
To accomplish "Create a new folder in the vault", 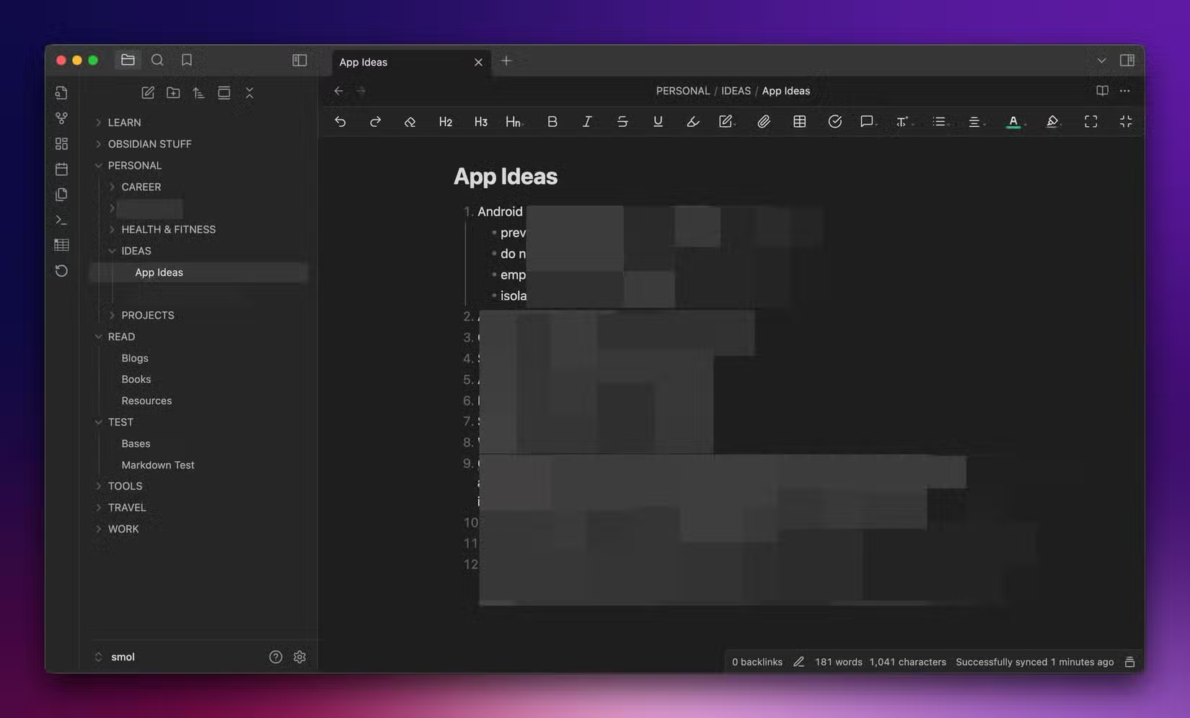I will point(173,92).
